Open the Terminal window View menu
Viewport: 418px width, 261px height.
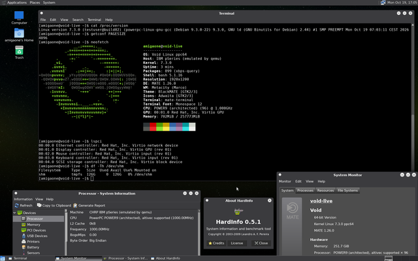click(x=64, y=20)
